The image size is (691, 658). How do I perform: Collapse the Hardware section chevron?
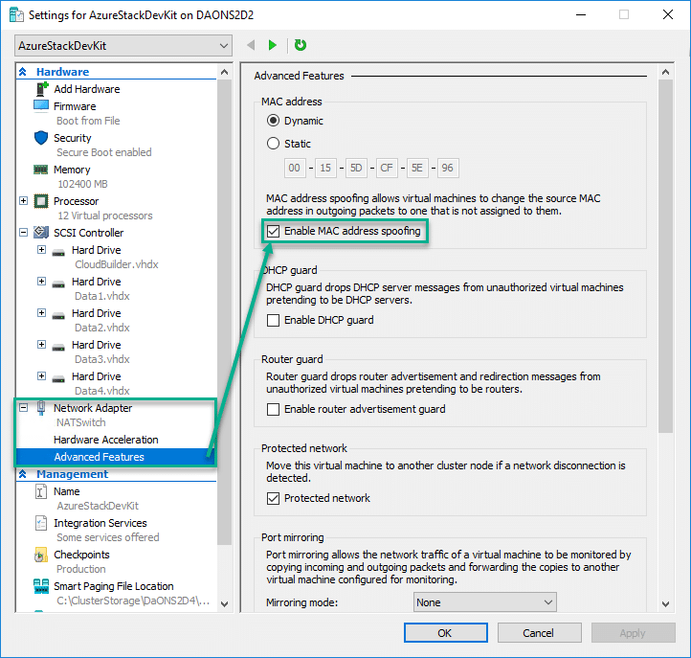pos(22,72)
